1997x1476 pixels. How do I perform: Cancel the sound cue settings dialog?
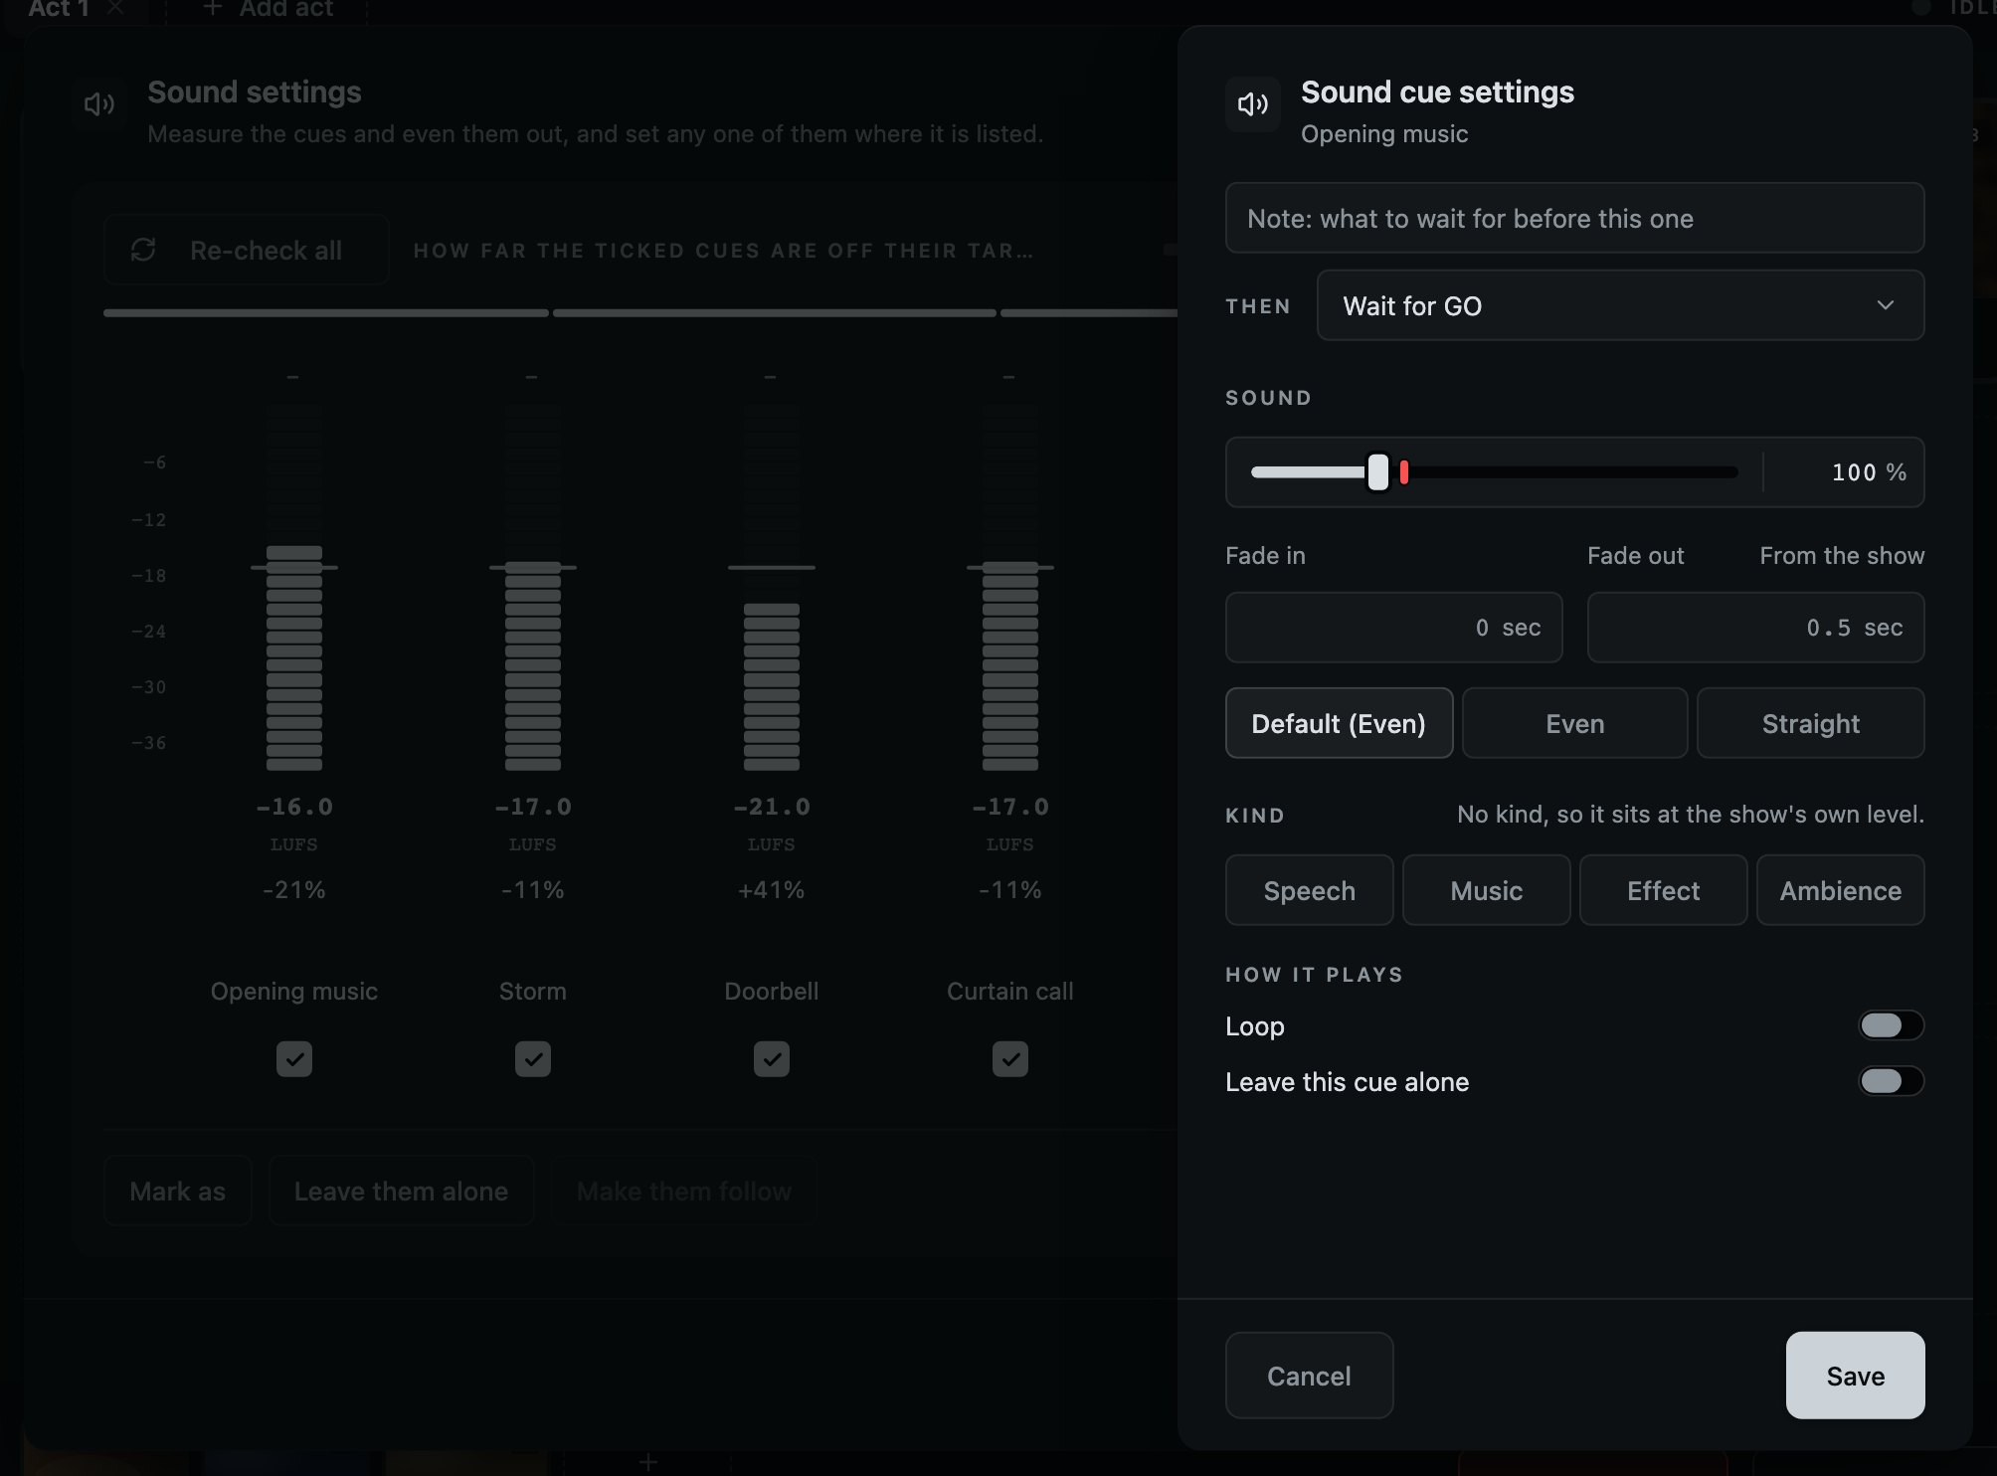click(1309, 1376)
